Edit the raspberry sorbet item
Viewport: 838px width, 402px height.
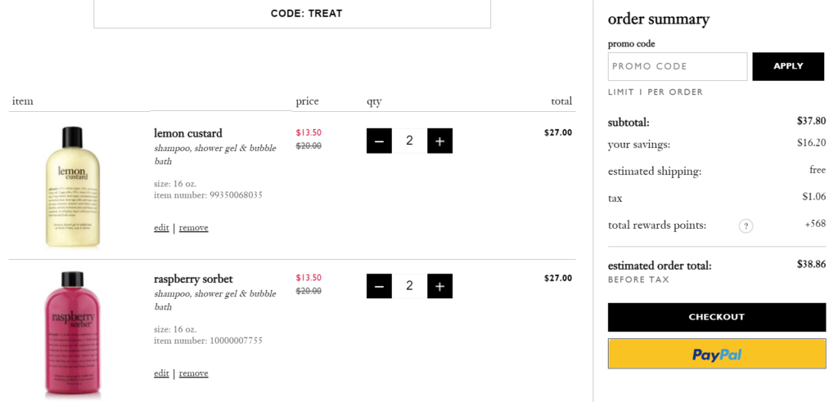coord(161,373)
